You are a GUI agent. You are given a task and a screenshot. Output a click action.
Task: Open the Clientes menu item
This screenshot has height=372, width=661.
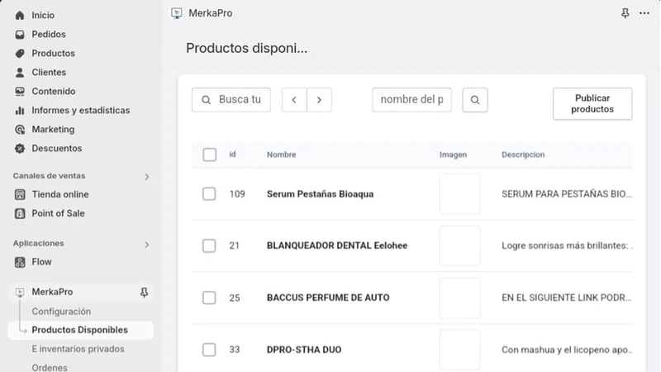pyautogui.click(x=49, y=73)
